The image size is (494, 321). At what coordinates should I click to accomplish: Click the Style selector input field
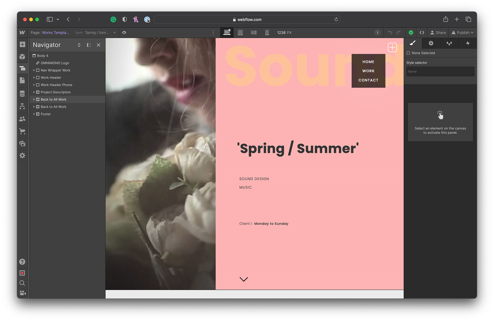click(x=440, y=72)
